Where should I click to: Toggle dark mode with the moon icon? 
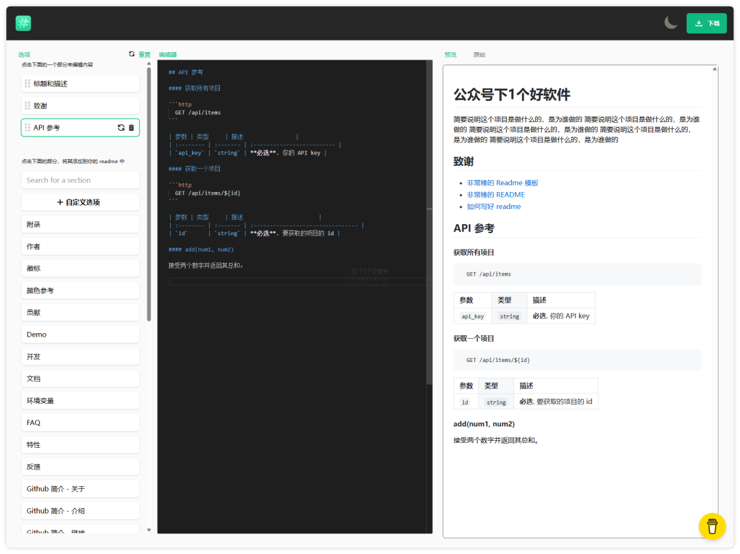click(671, 23)
